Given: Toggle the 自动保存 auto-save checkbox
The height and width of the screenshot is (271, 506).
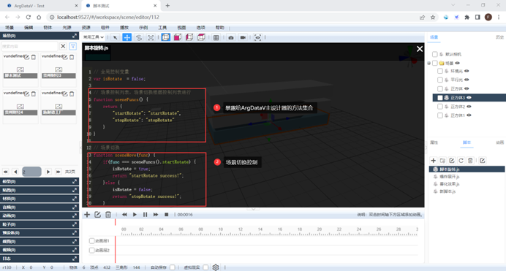Looking at the screenshot, I should click(173, 267).
